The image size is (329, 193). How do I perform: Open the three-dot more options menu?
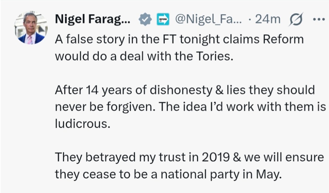(319, 20)
